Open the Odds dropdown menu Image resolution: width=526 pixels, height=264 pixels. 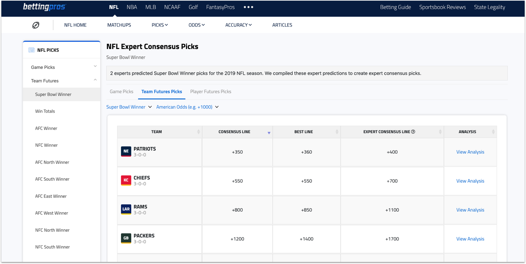coord(197,25)
